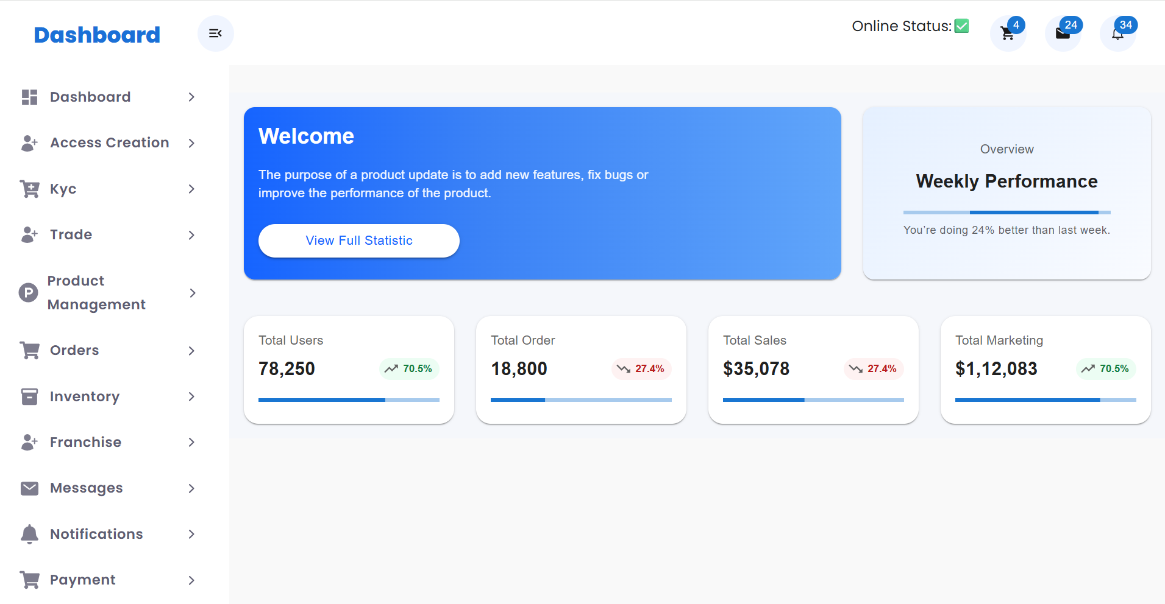The height and width of the screenshot is (604, 1165).
Task: Click the Dashboard grid icon in sidebar
Action: pyautogui.click(x=29, y=97)
